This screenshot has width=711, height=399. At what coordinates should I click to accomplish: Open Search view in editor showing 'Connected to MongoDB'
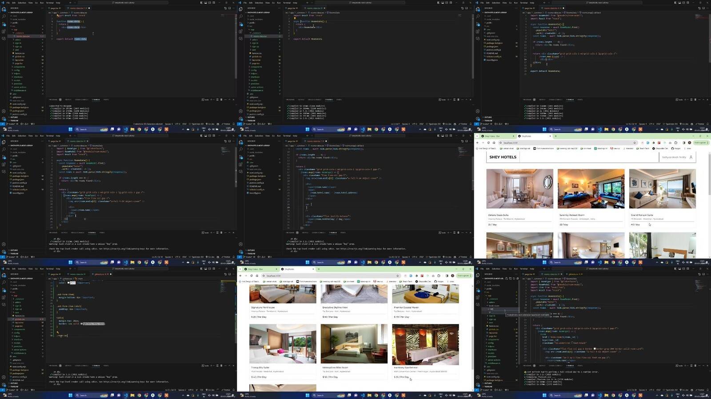tap(4, 16)
